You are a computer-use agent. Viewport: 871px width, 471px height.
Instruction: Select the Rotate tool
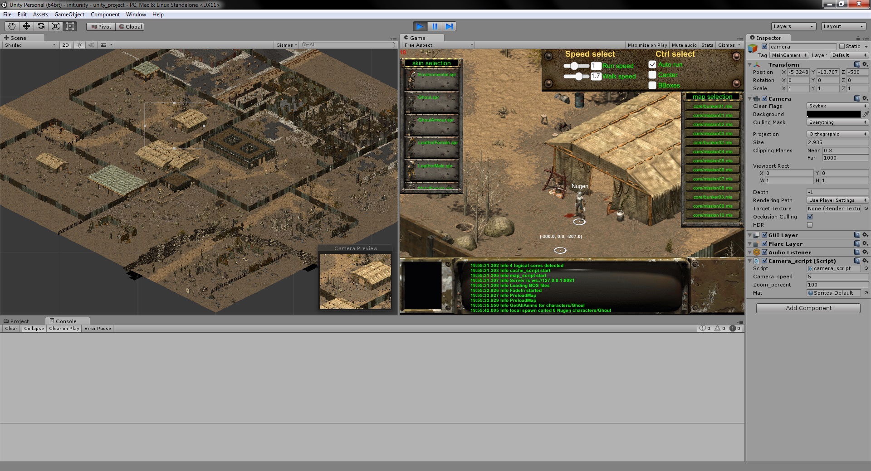click(x=41, y=26)
